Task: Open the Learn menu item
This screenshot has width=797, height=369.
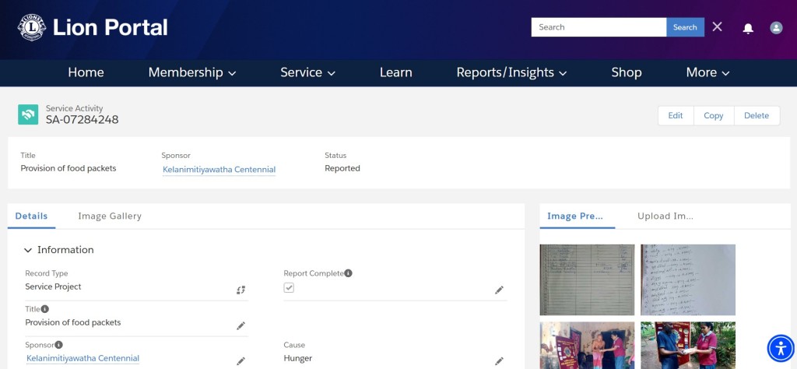Action: tap(396, 72)
